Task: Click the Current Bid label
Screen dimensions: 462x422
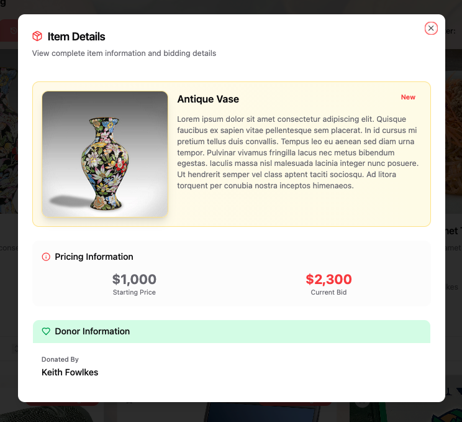Action: pyautogui.click(x=328, y=292)
